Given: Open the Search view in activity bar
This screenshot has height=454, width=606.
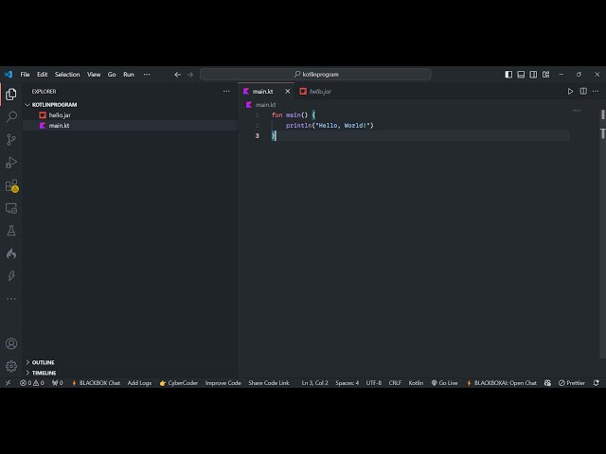Looking at the screenshot, I should coord(11,116).
